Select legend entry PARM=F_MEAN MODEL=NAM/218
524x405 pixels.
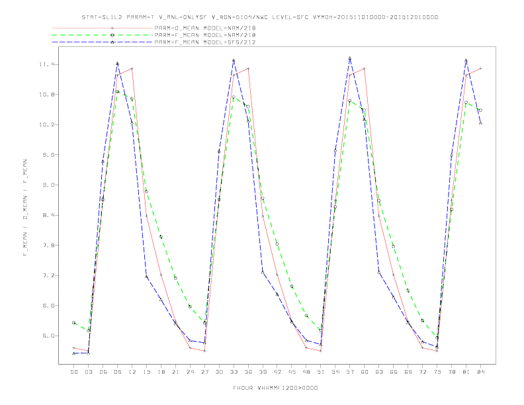[x=205, y=35]
